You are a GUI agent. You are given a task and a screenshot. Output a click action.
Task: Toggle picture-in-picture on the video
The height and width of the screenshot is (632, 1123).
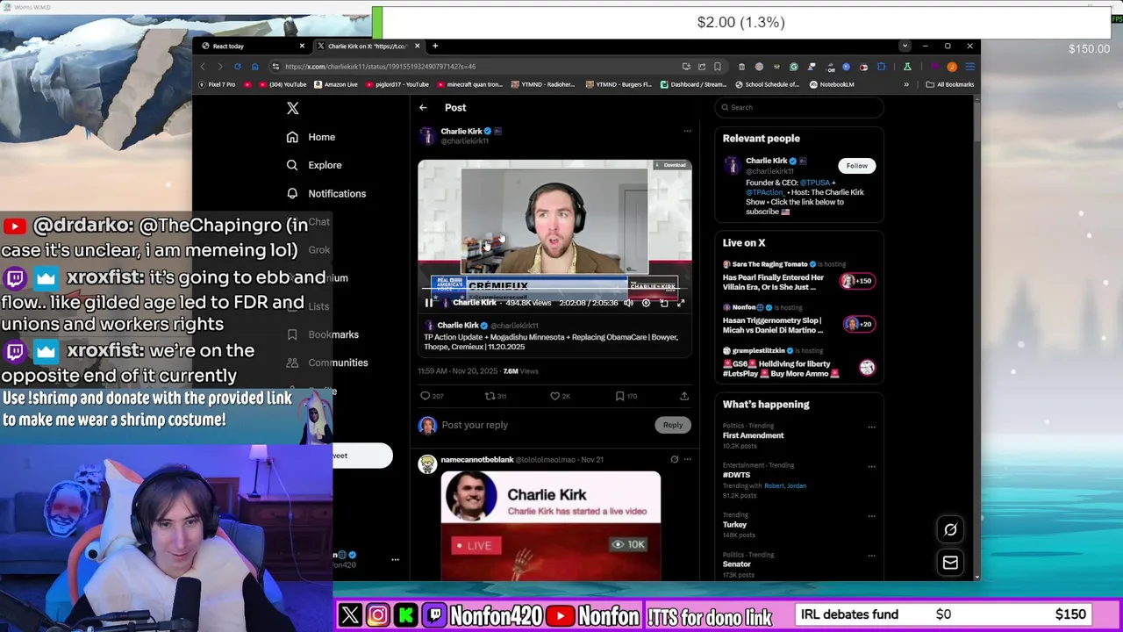[x=664, y=303]
